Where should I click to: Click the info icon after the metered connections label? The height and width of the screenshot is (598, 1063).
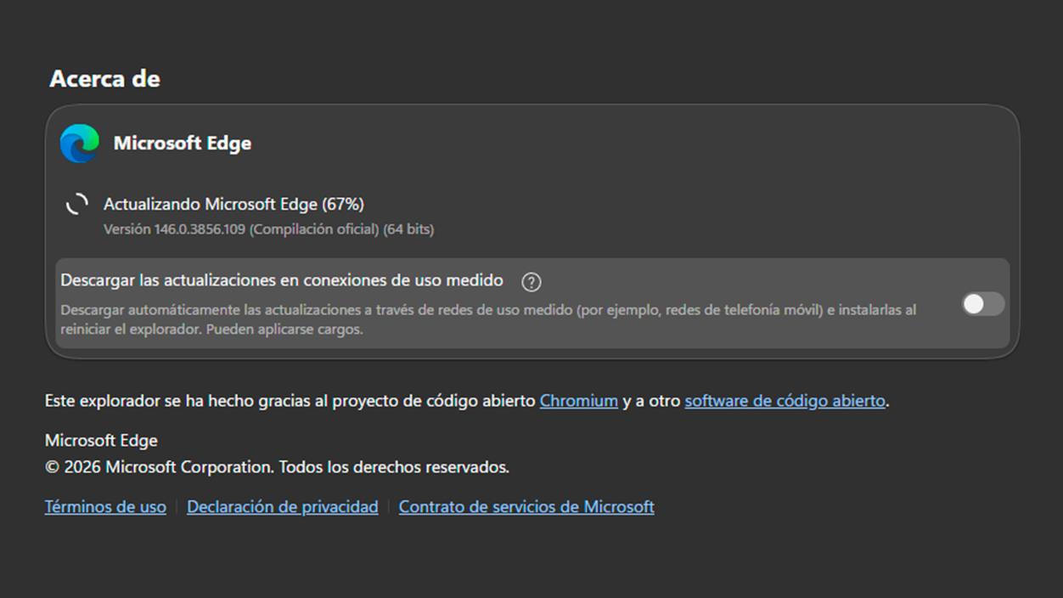(x=531, y=281)
